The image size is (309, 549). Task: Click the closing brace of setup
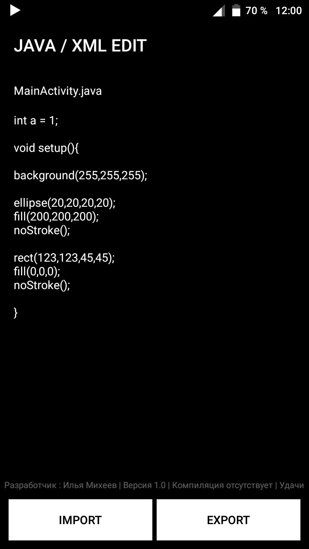click(16, 313)
